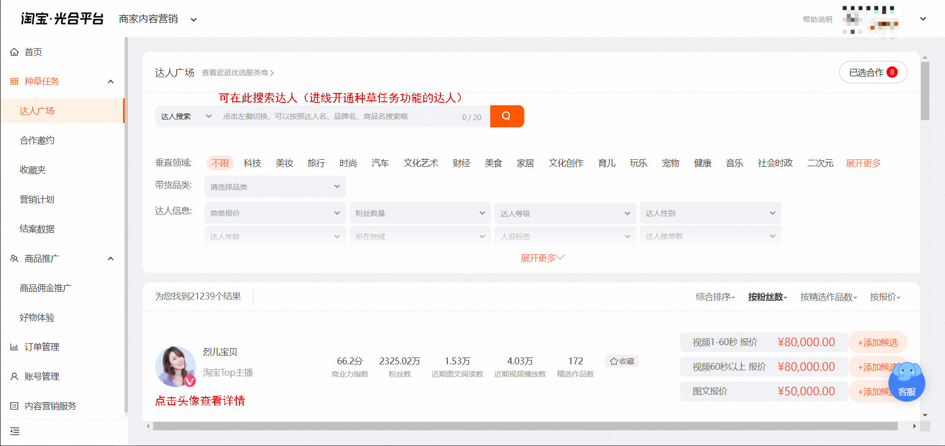Screen dimensions: 945x446
Task: Open 查看逛逛优选服务商 link
Action: [x=238, y=73]
